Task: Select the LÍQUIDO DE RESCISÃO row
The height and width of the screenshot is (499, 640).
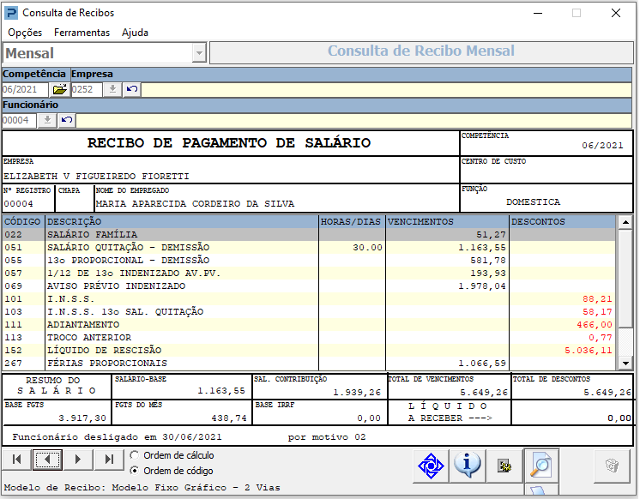Action: click(x=309, y=350)
